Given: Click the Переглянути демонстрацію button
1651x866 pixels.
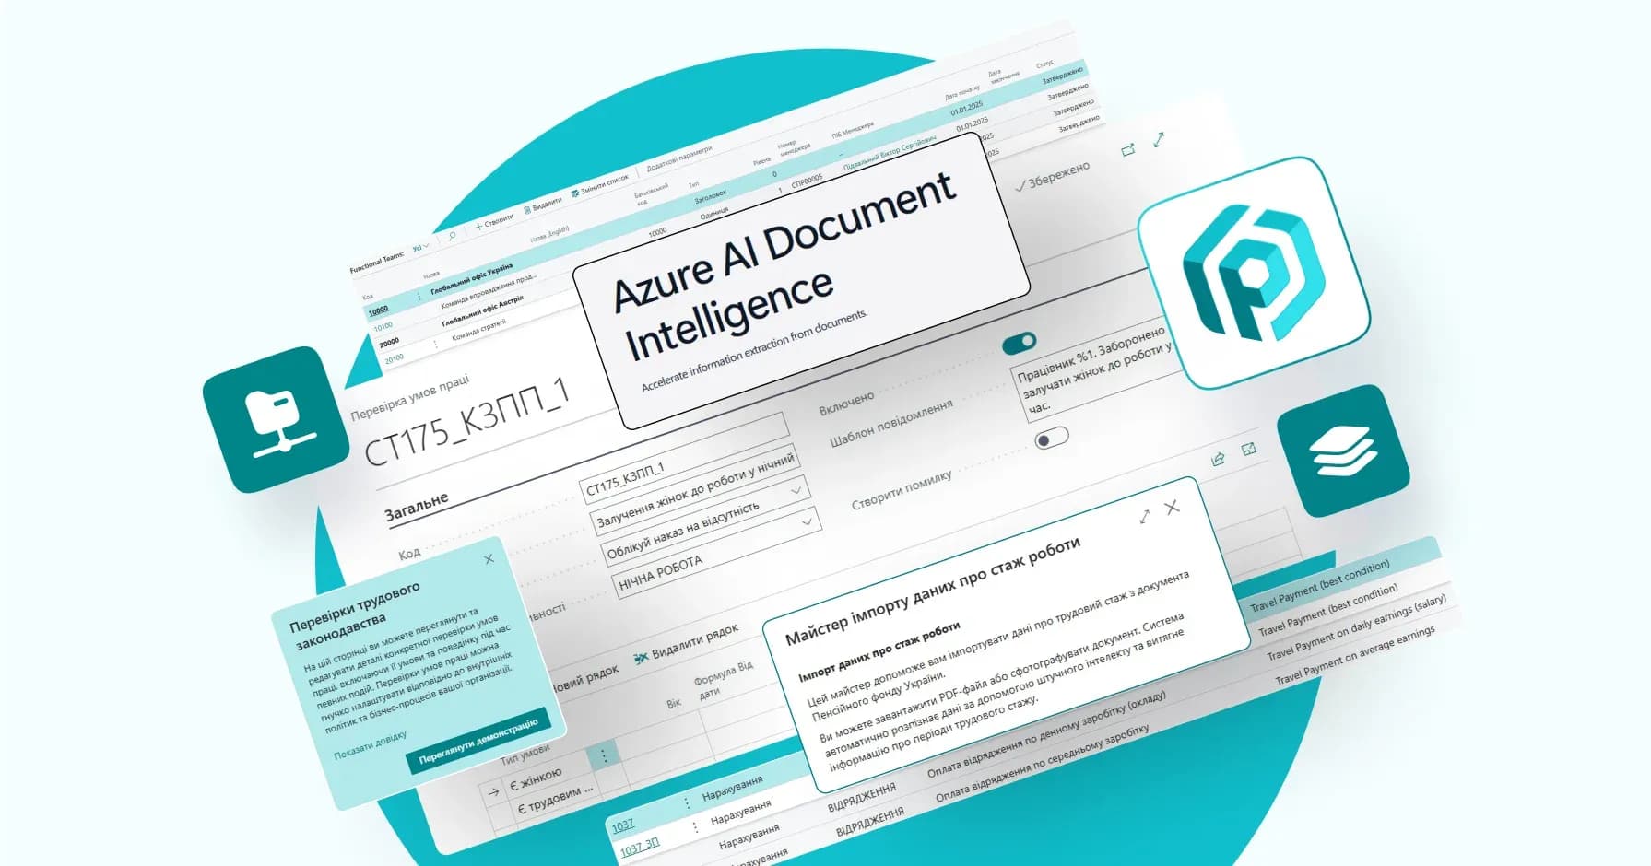Looking at the screenshot, I should click(x=478, y=742).
